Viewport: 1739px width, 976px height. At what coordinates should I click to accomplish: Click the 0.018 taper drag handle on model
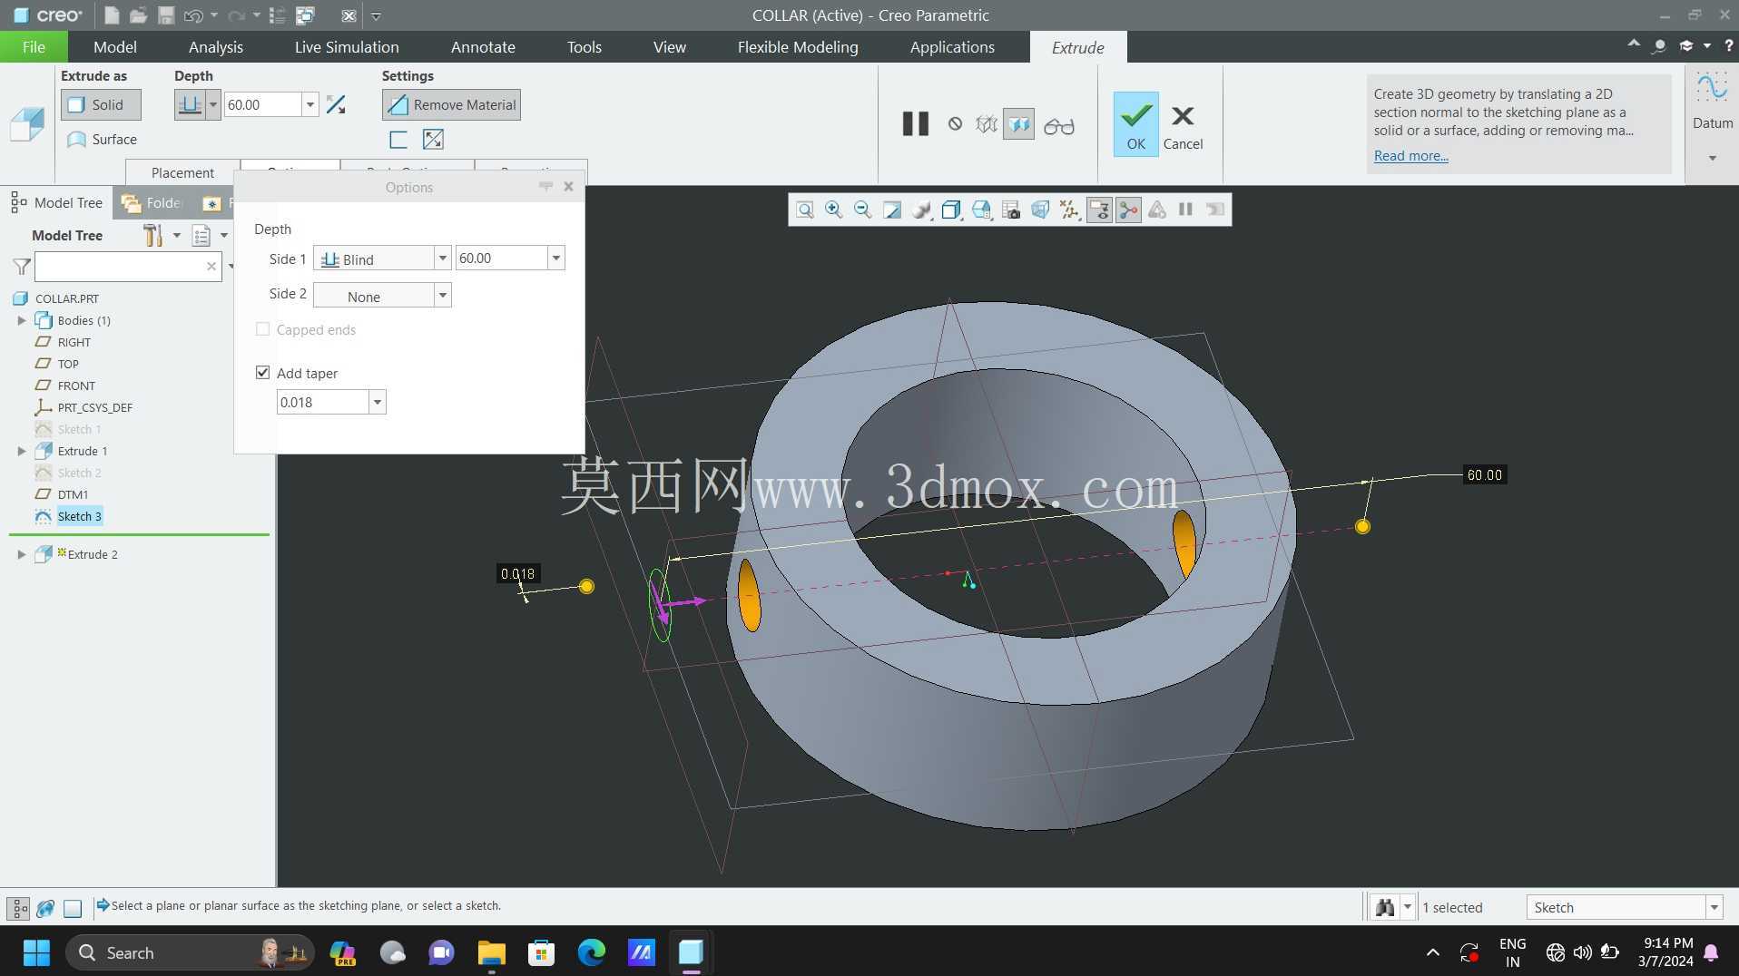tap(586, 587)
